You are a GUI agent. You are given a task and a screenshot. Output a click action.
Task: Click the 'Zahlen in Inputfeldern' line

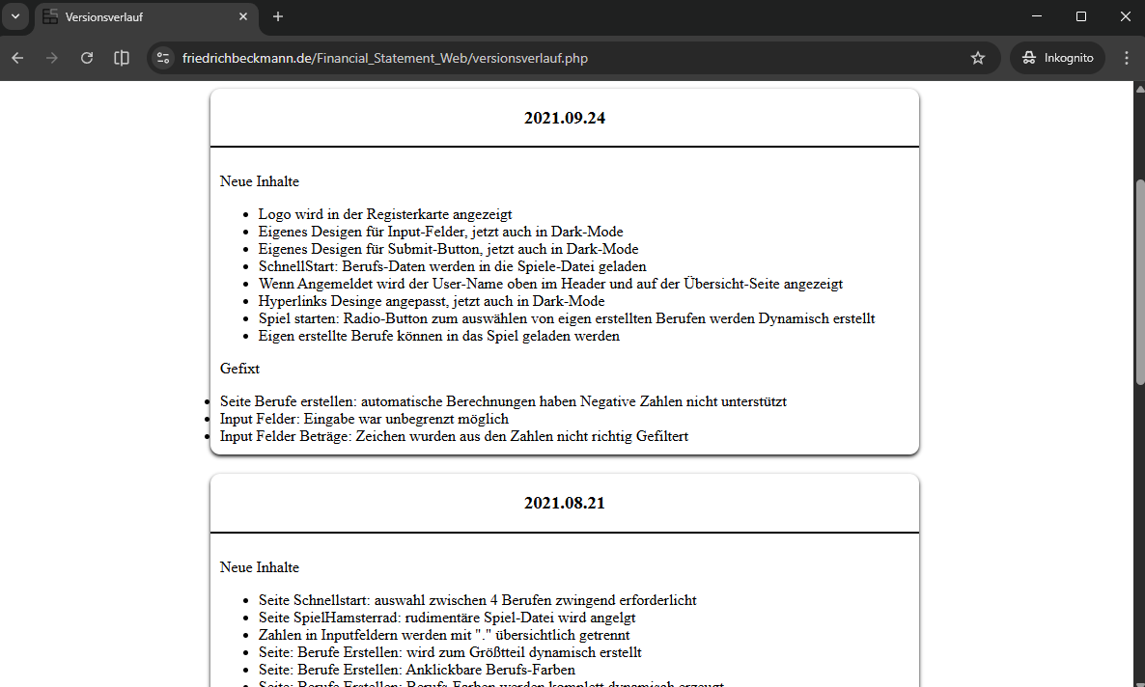(x=444, y=635)
